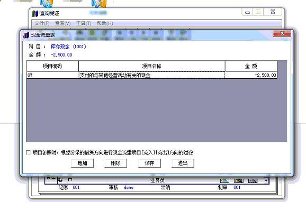Click the green voucher icon at bottom right
This screenshot has width=306, height=220.
(x=224, y=181)
